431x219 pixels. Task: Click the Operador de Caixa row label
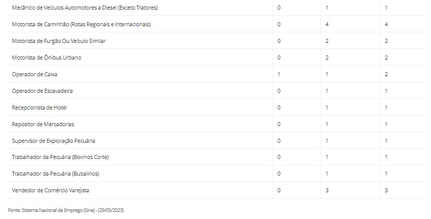tap(34, 74)
